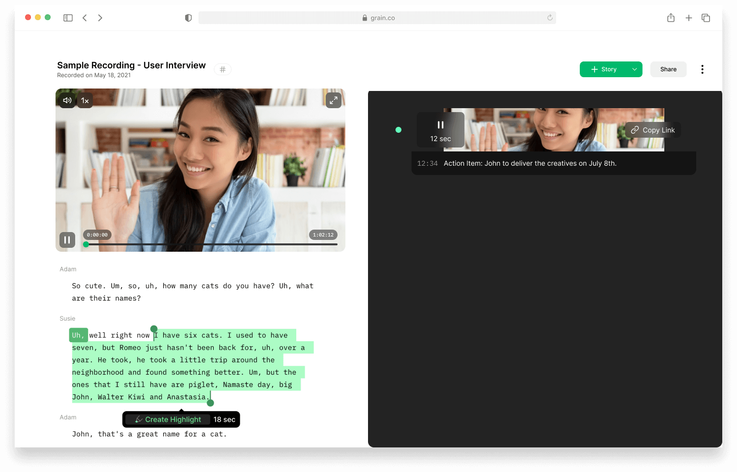Pause the main video playback
The image size is (737, 472).
pyautogui.click(x=67, y=239)
